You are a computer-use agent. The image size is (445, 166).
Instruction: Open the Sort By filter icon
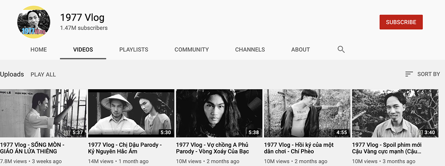coord(409,74)
